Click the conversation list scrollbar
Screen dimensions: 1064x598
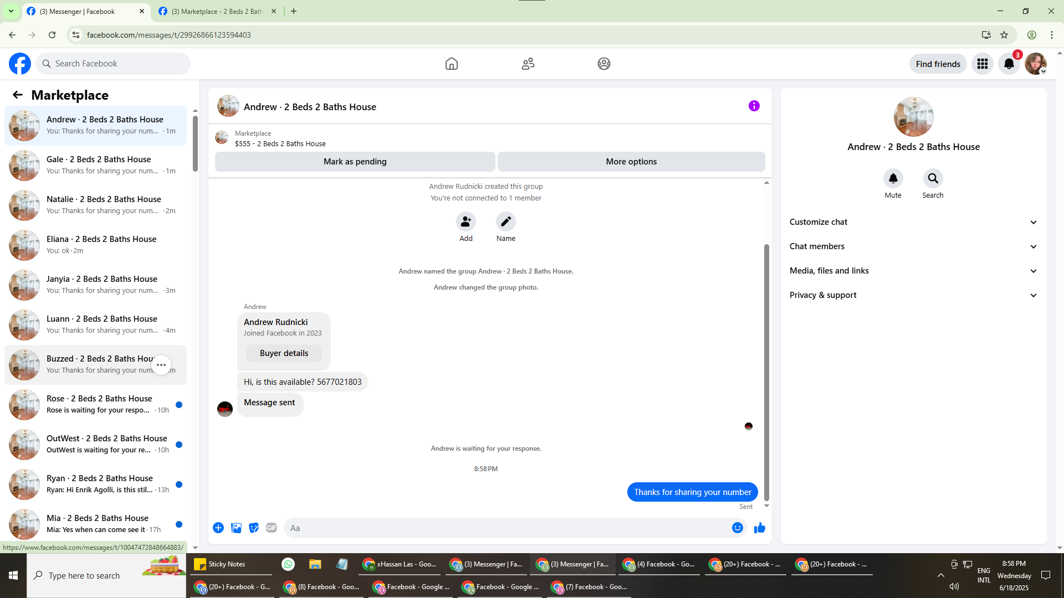pyautogui.click(x=195, y=143)
